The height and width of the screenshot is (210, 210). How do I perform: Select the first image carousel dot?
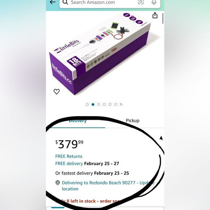[87, 105]
